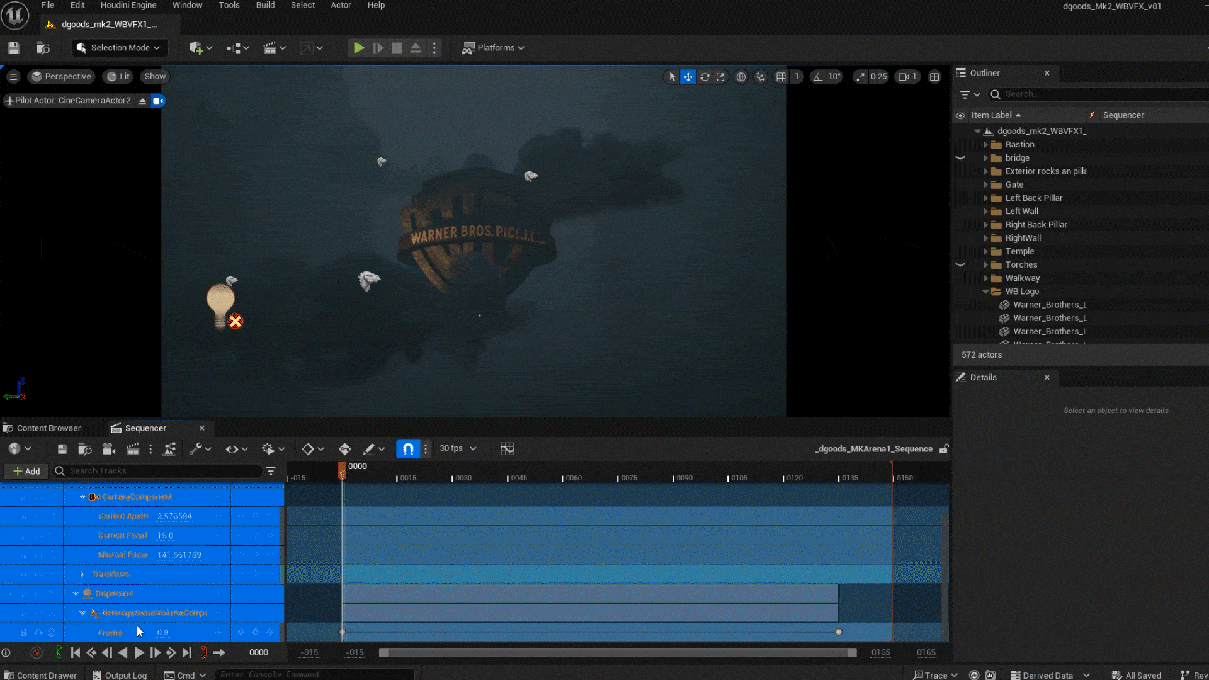Activate the Rotate tool in the viewport

(x=705, y=77)
